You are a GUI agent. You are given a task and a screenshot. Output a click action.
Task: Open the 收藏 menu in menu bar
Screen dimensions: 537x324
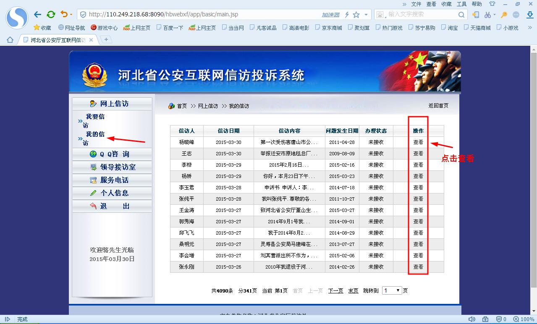[446, 4]
